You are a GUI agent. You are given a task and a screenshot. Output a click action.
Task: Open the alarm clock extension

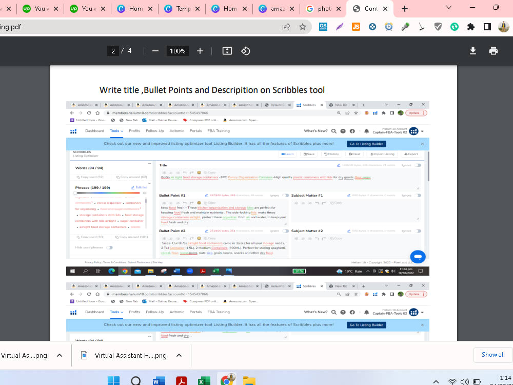tap(389, 27)
